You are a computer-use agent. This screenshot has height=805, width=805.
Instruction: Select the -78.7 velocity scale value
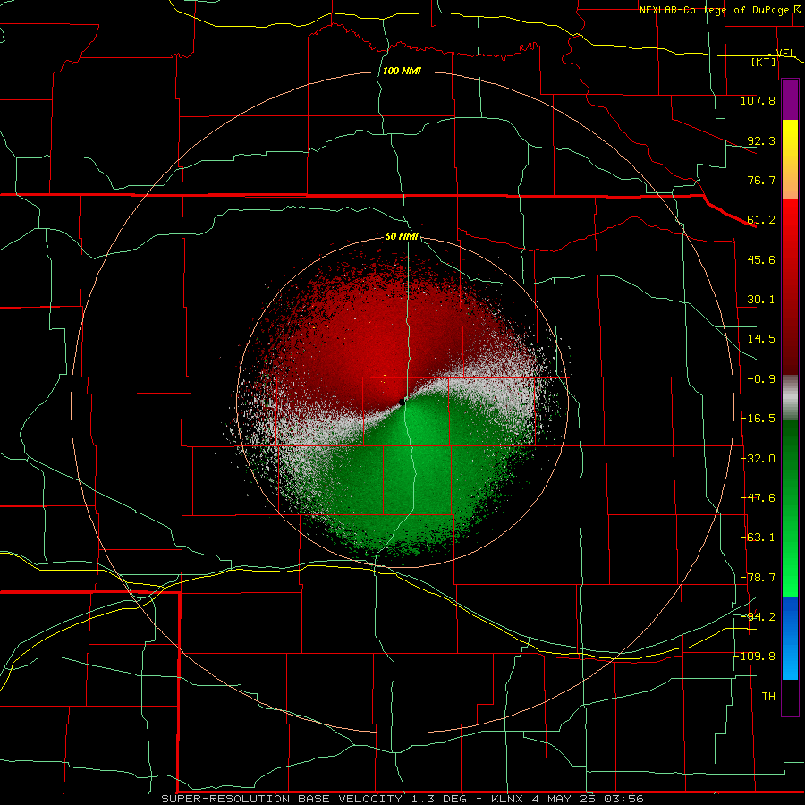[758, 578]
